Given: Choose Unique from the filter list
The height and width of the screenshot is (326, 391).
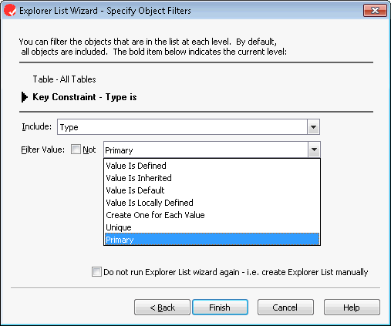Looking at the screenshot, I should click(x=212, y=227).
